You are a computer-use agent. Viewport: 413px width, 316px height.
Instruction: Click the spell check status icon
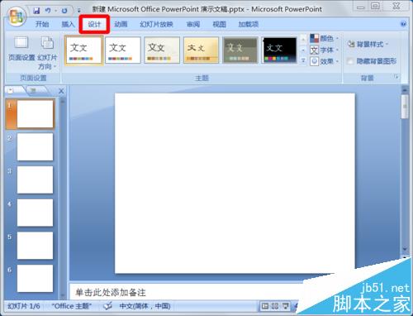108,306
